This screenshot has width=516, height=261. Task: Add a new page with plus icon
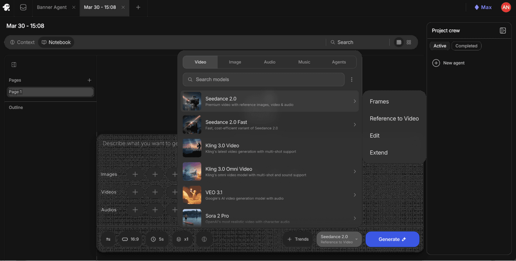point(89,80)
